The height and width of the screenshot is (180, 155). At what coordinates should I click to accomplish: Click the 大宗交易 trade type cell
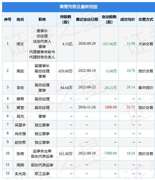(x=146, y=44)
